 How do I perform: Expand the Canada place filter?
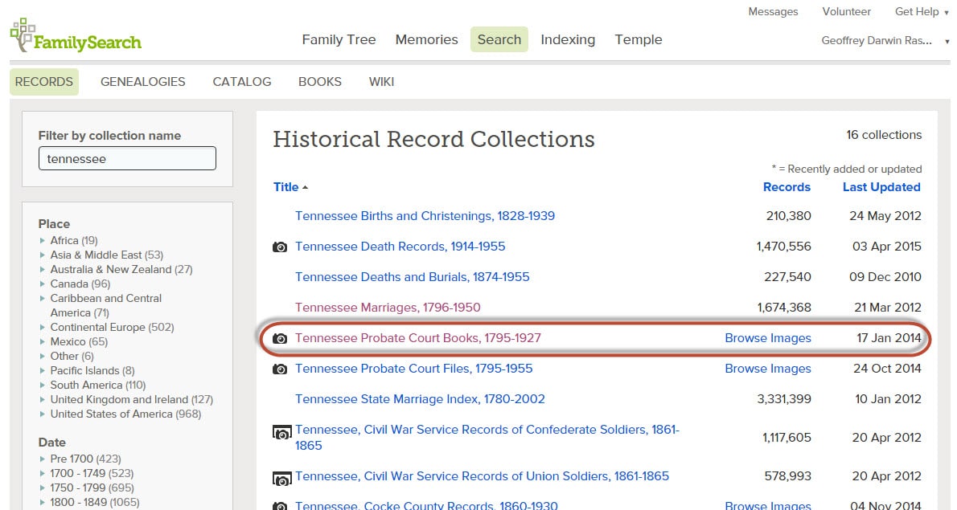[42, 284]
